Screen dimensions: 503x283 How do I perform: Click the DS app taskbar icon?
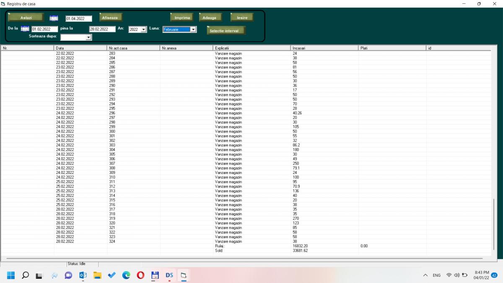(x=169, y=275)
